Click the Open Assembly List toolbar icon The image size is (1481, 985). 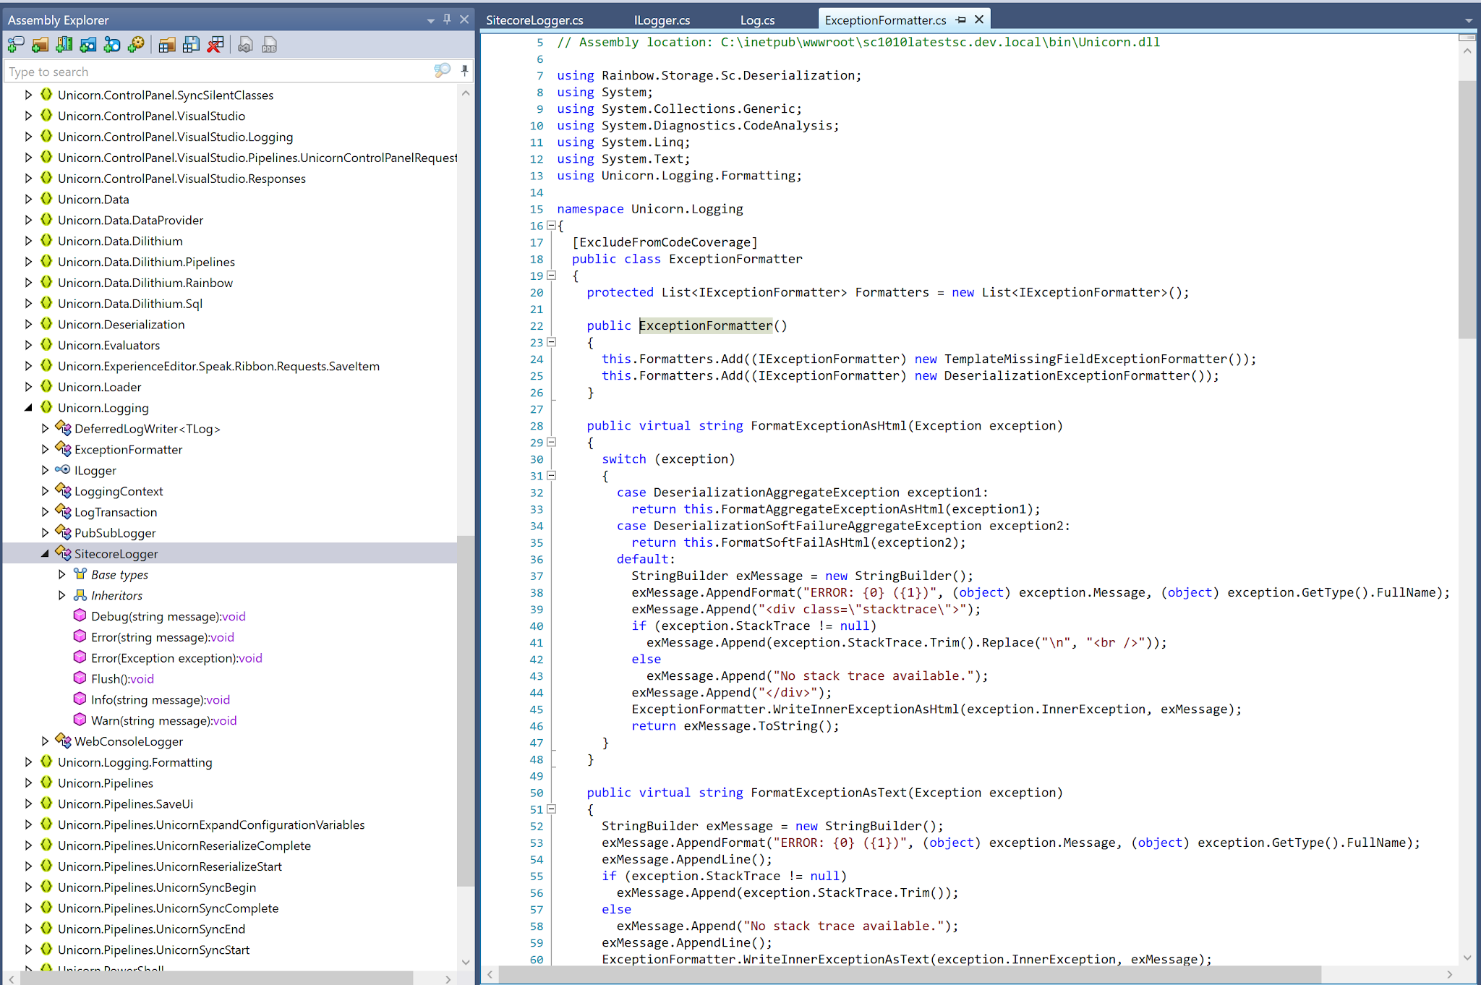pyautogui.click(x=167, y=45)
